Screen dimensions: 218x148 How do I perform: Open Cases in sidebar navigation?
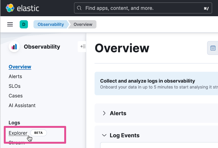(x=16, y=96)
